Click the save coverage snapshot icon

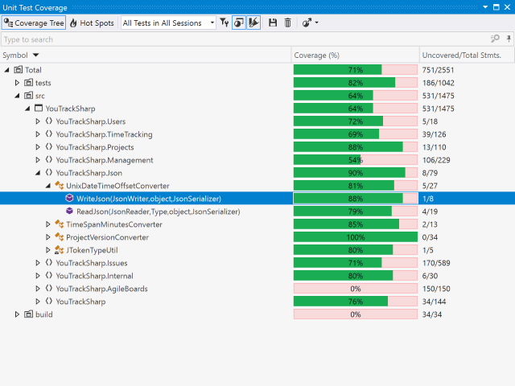point(273,23)
